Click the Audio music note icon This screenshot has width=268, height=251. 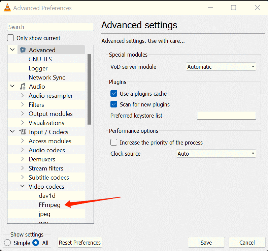[x=23, y=86]
